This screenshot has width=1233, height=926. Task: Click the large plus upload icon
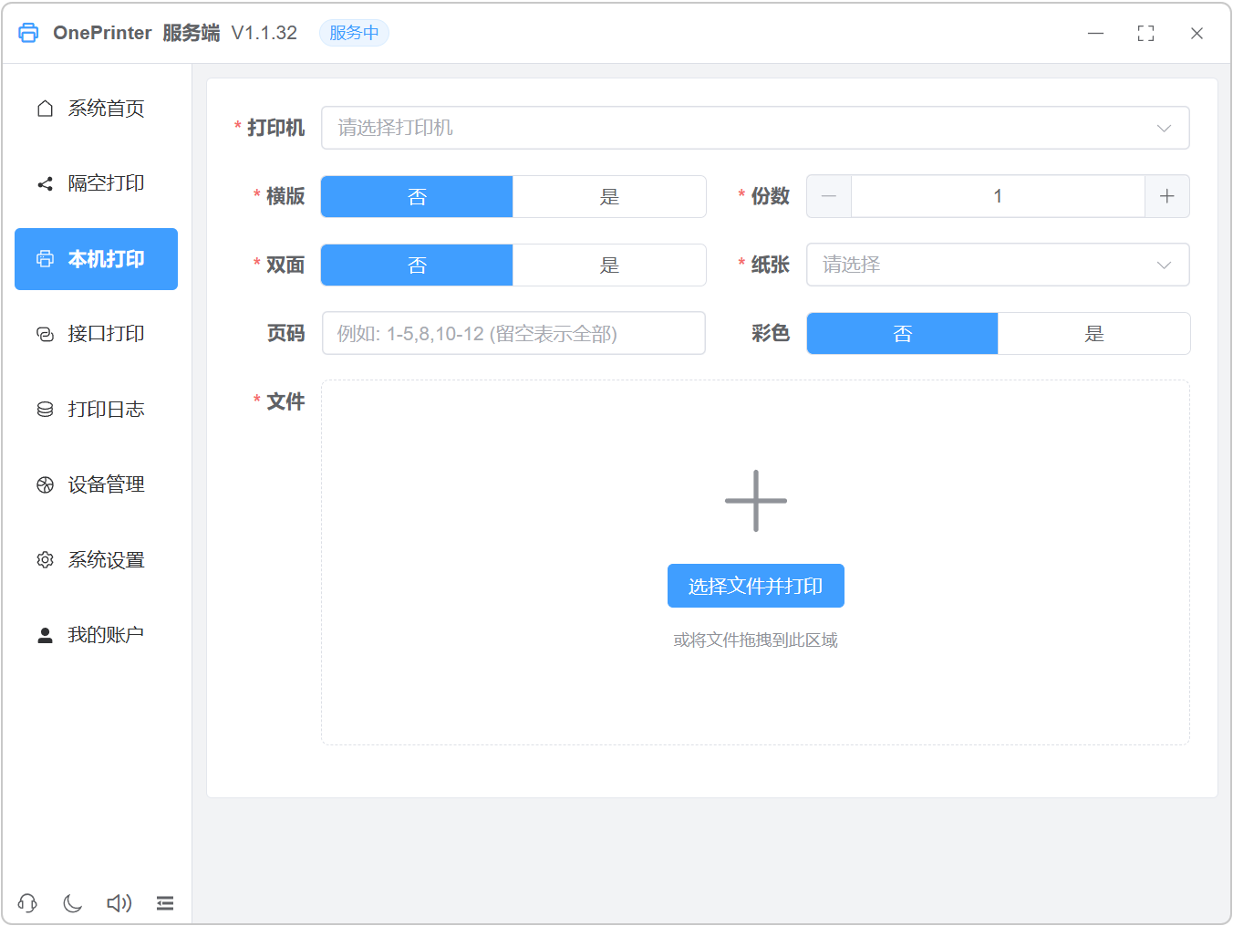[756, 501]
